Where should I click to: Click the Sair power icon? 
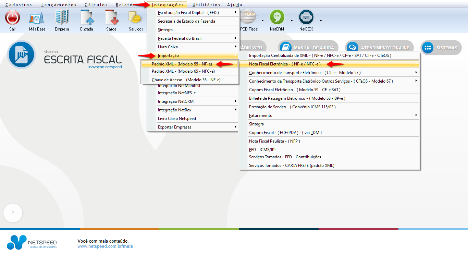[12, 17]
